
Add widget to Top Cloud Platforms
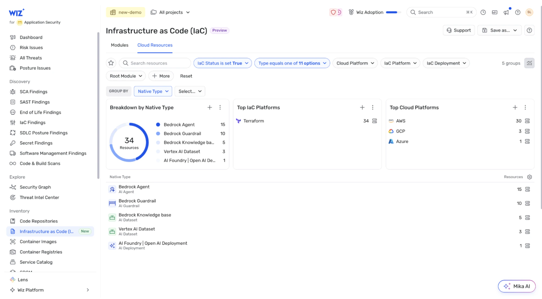pos(515,108)
